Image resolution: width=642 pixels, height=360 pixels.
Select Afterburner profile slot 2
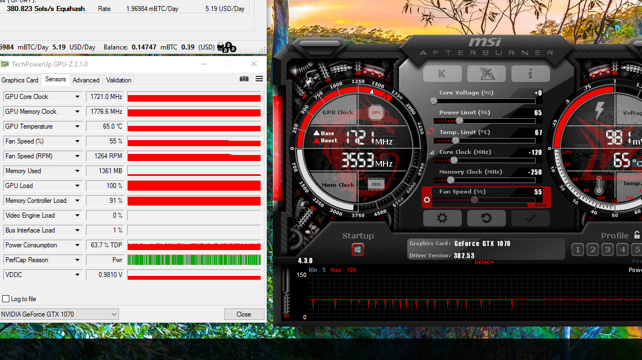[593, 250]
